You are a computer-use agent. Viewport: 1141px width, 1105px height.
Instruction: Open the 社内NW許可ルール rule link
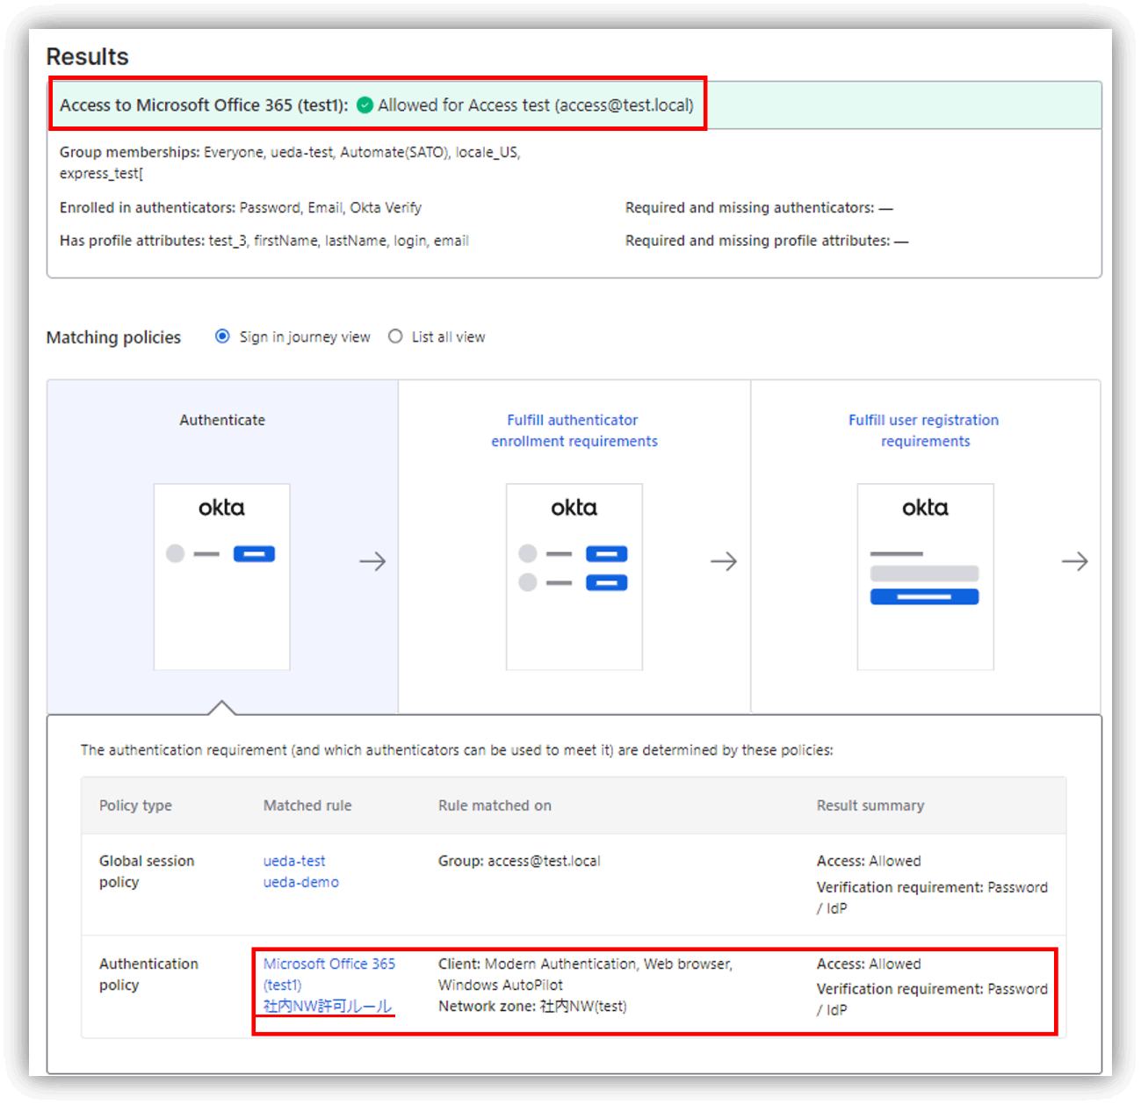pos(328,1006)
